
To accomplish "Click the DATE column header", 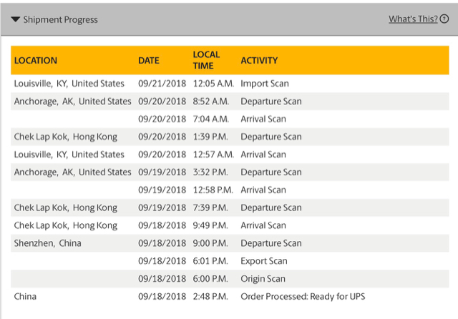I will coord(149,61).
